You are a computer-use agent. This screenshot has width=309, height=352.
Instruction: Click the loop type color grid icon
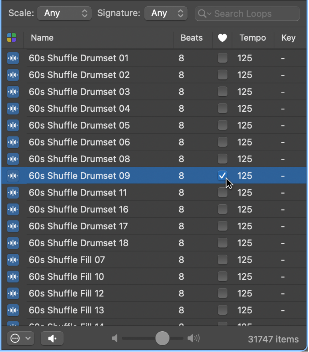pos(12,38)
